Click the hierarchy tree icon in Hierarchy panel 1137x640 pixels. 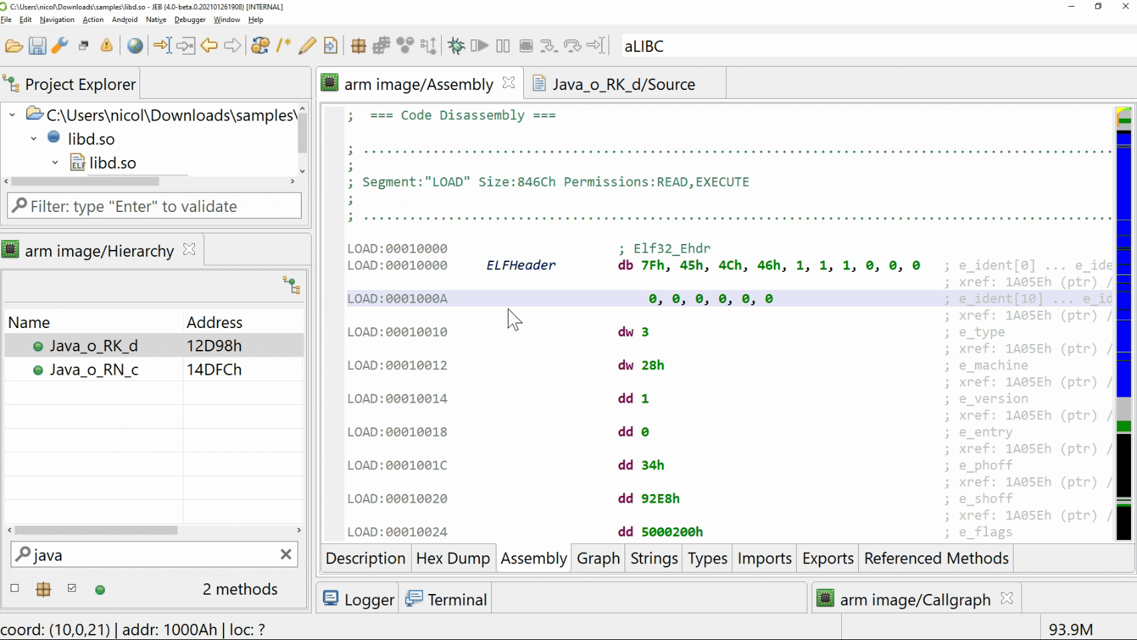[292, 285]
